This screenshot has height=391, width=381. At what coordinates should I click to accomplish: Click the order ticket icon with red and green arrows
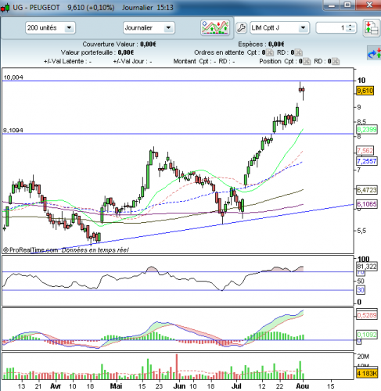click(372, 28)
